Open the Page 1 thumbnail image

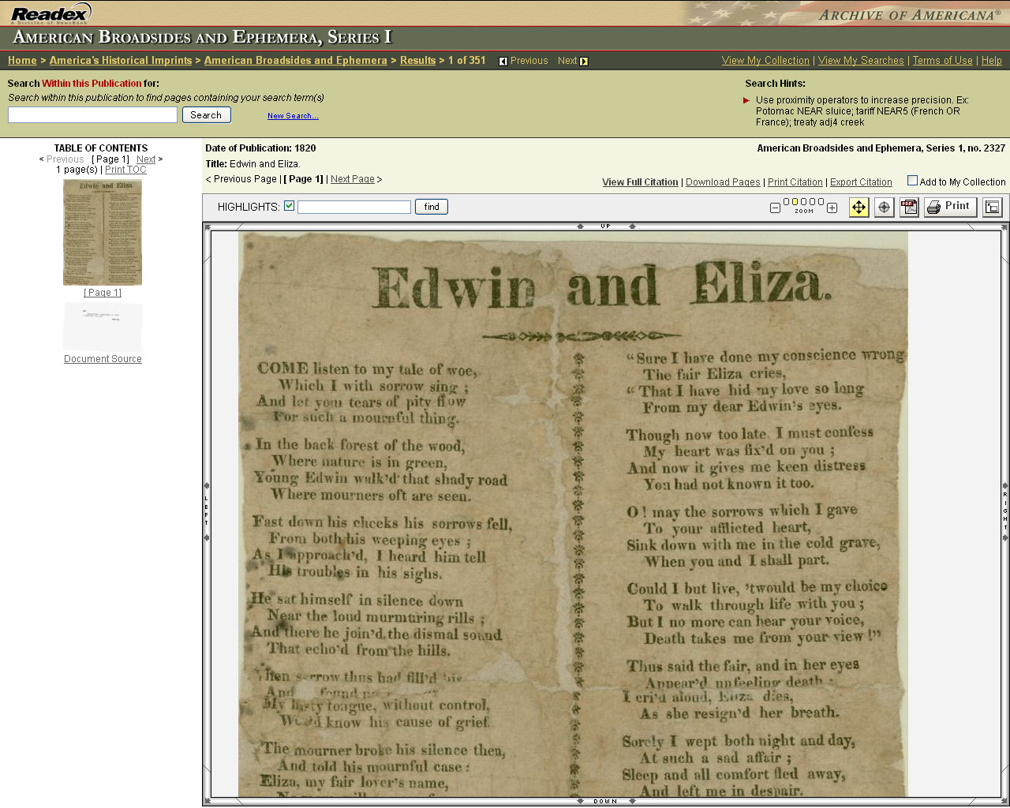click(x=103, y=232)
